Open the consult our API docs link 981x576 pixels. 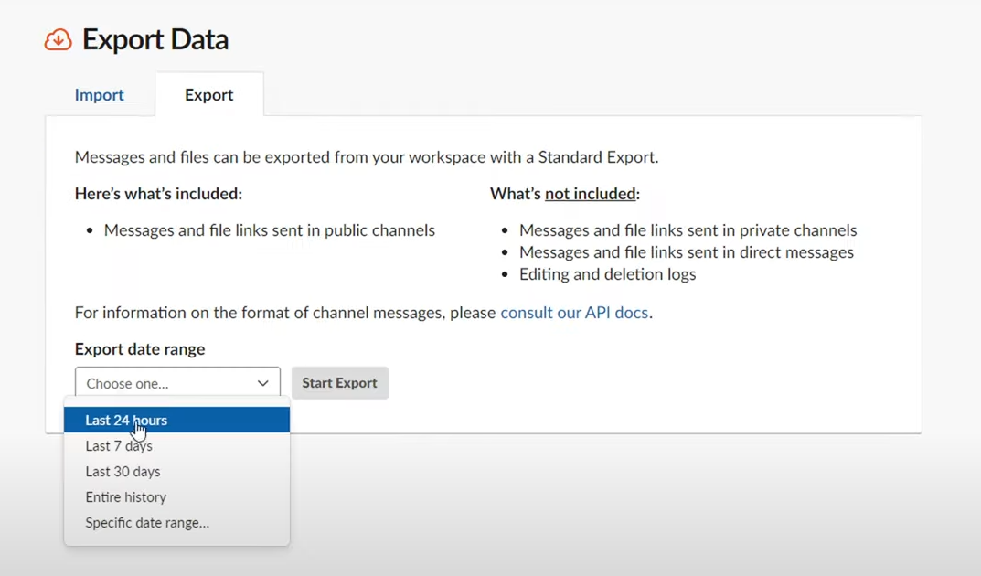pyautogui.click(x=574, y=312)
